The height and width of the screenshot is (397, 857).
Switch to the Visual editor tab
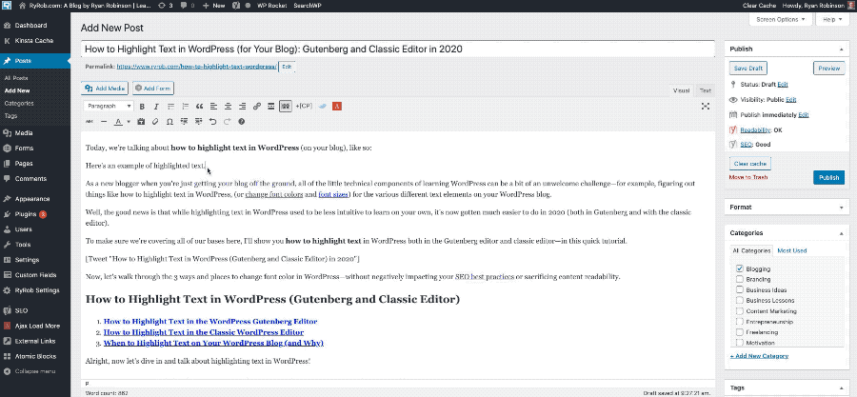(x=681, y=90)
